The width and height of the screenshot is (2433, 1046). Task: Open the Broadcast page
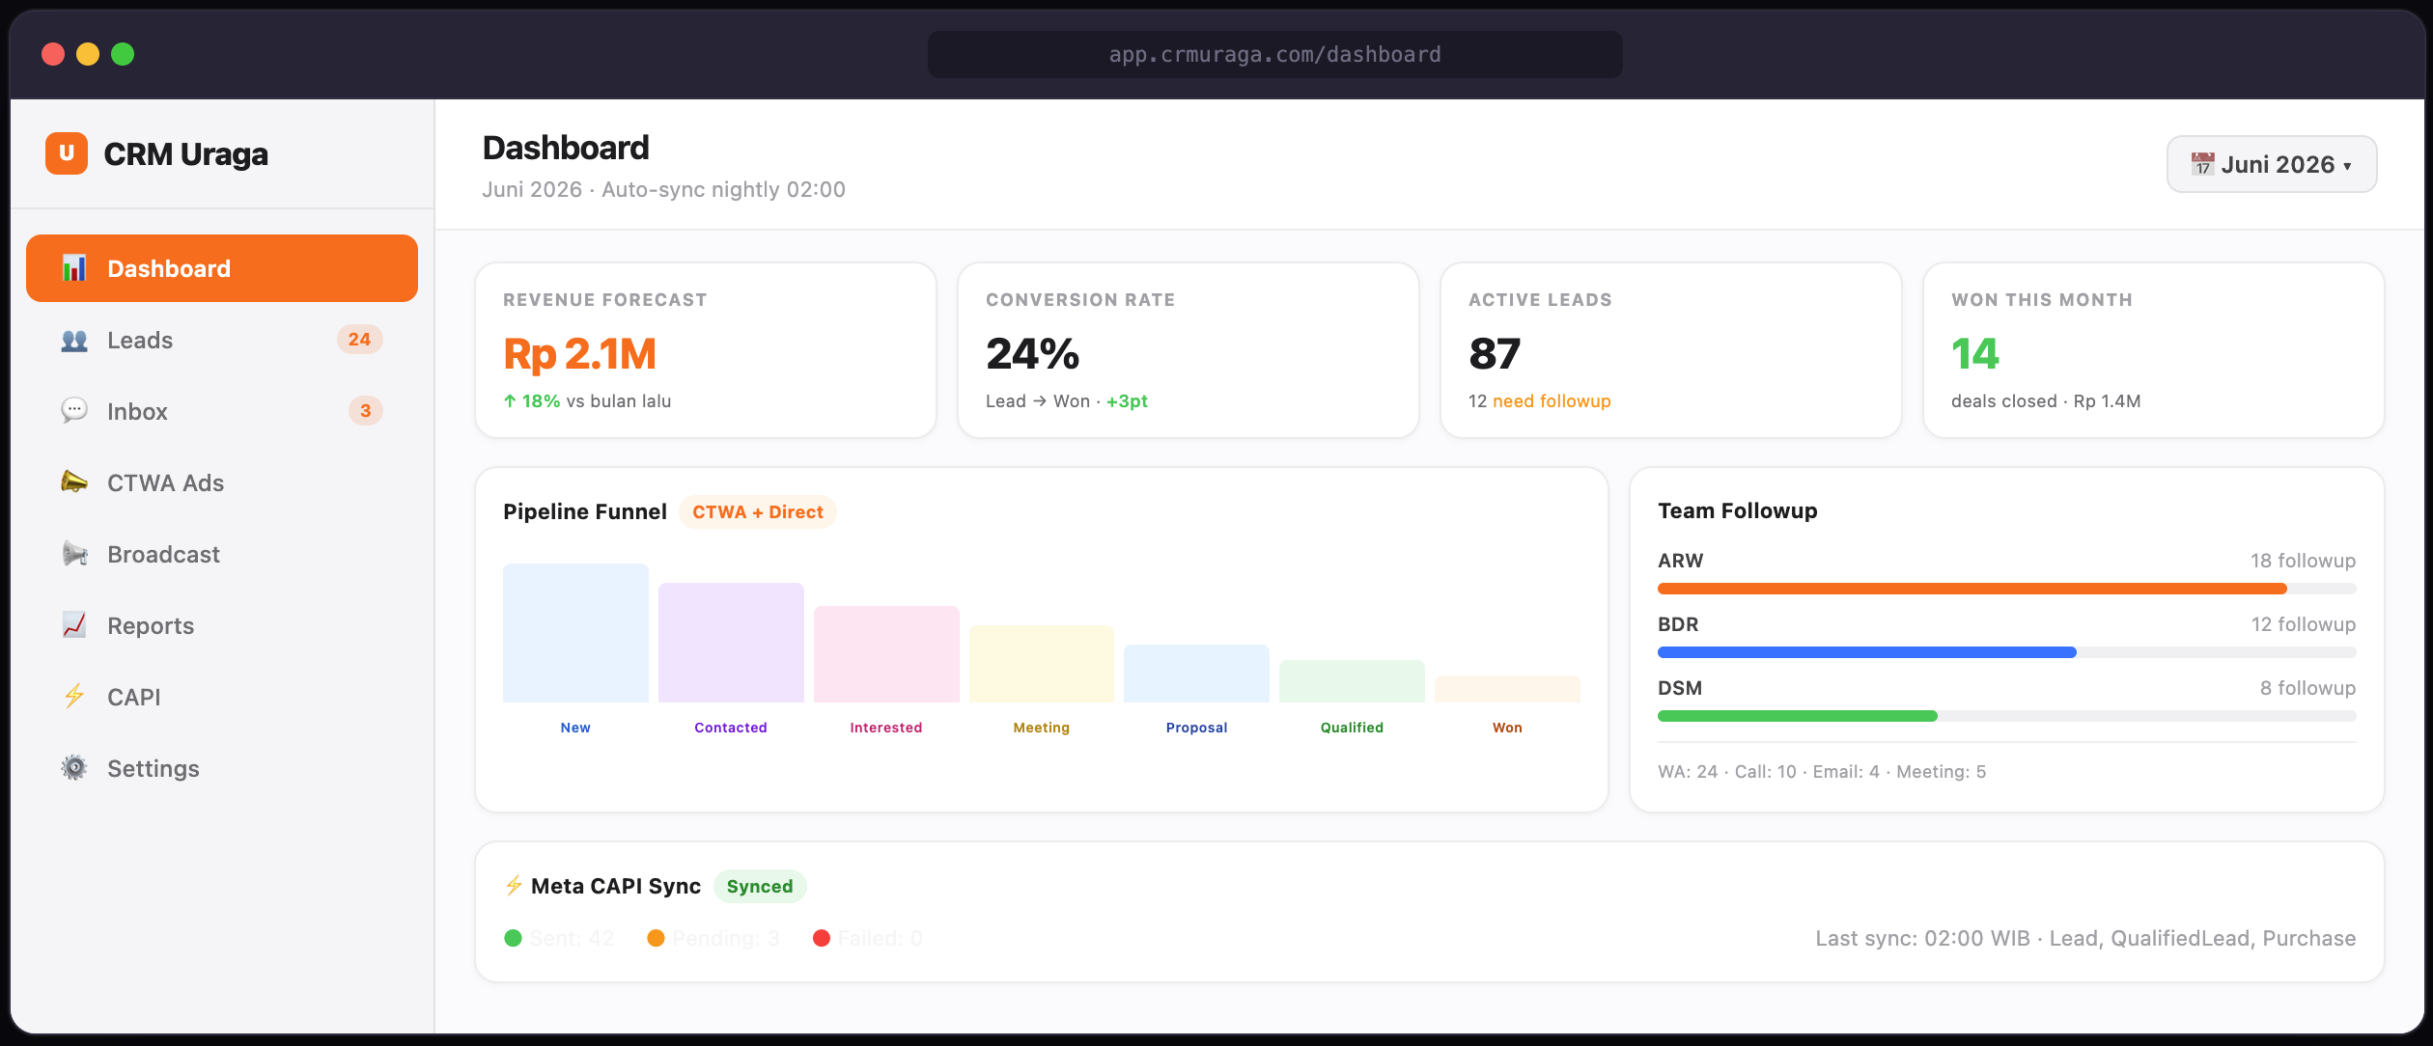(x=222, y=554)
